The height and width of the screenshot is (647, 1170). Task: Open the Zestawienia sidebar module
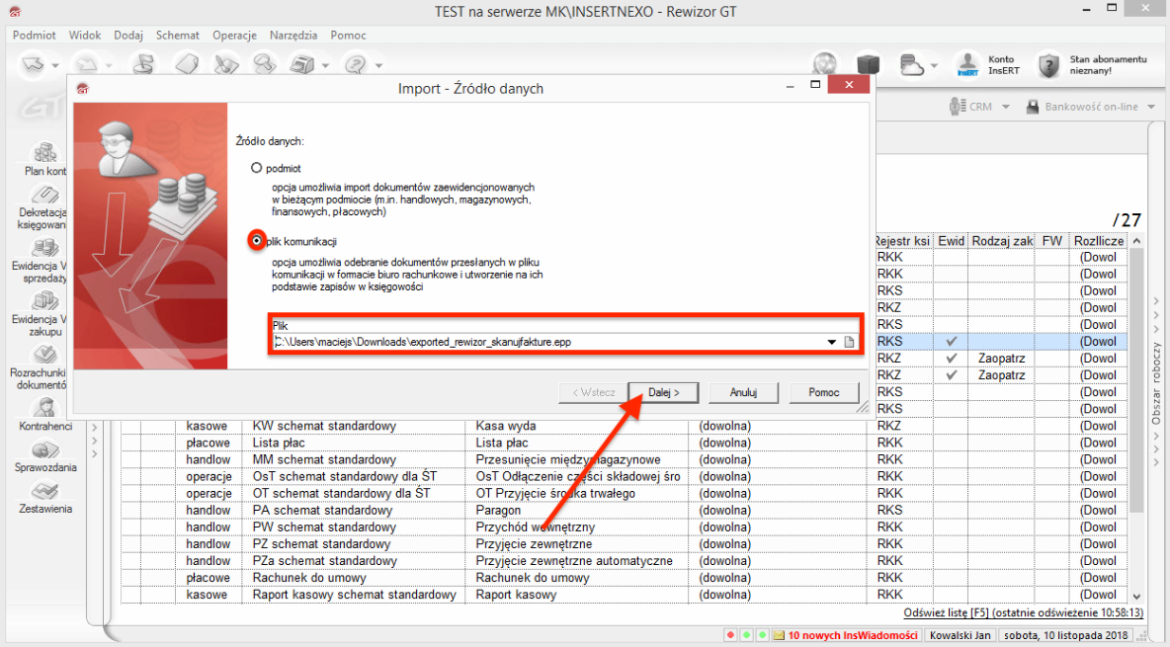pyautogui.click(x=43, y=497)
